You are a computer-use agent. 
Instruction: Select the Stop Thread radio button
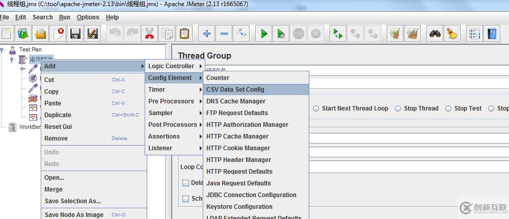[x=398, y=108]
